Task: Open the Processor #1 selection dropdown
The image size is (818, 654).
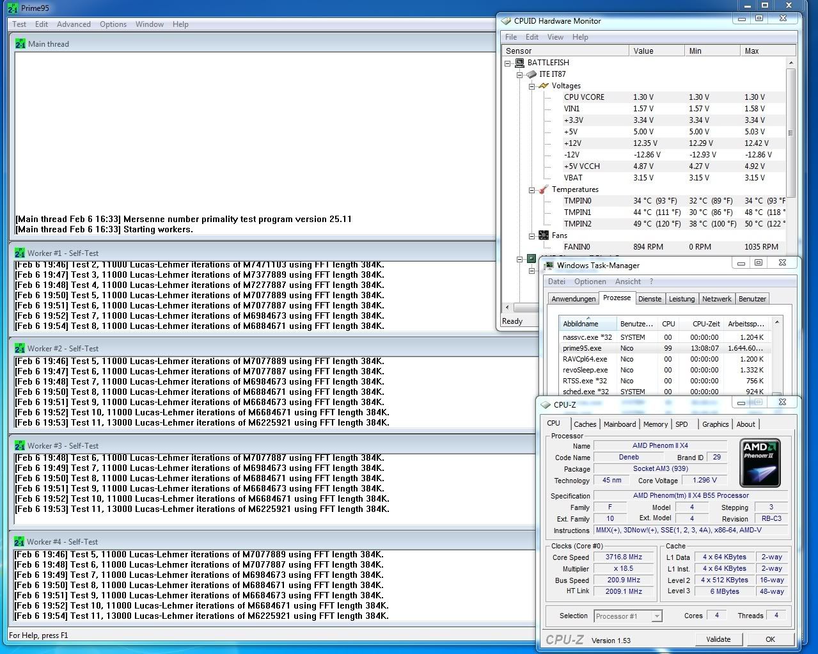Action: [x=657, y=616]
